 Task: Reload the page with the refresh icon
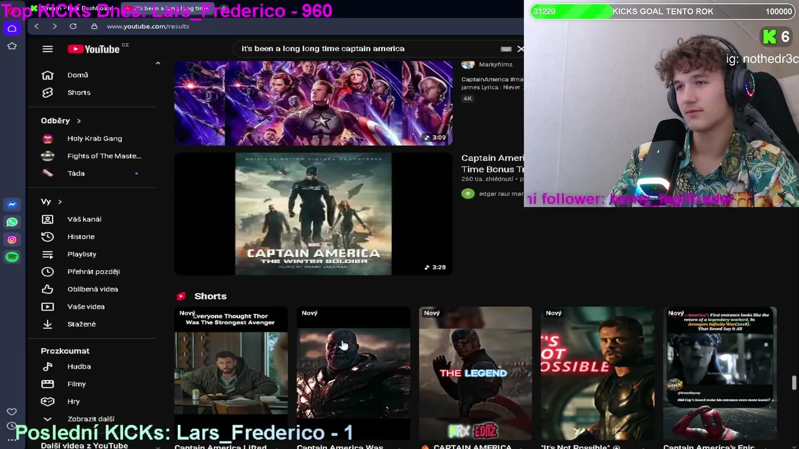73,26
